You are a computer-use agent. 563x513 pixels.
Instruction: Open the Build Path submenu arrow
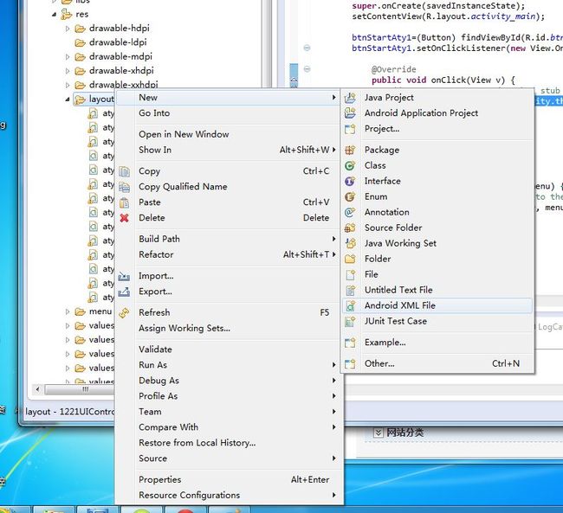click(334, 239)
